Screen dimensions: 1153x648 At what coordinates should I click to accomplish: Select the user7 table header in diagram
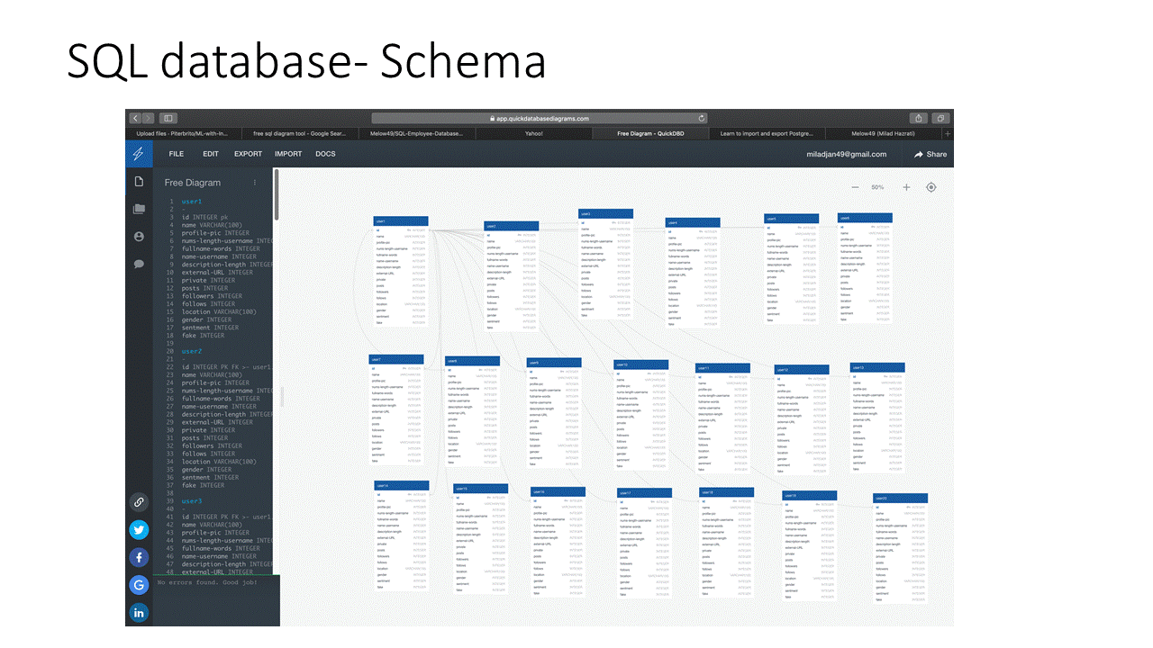click(395, 360)
